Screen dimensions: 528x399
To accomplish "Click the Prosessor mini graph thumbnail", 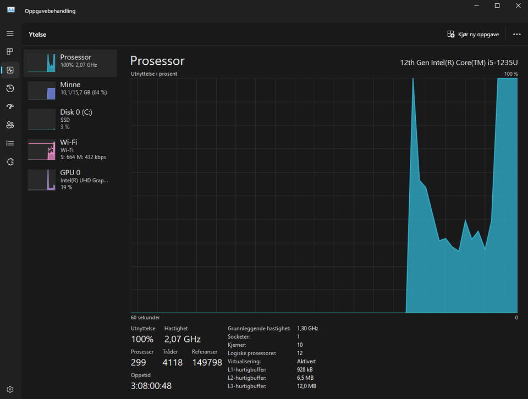I will tap(42, 63).
